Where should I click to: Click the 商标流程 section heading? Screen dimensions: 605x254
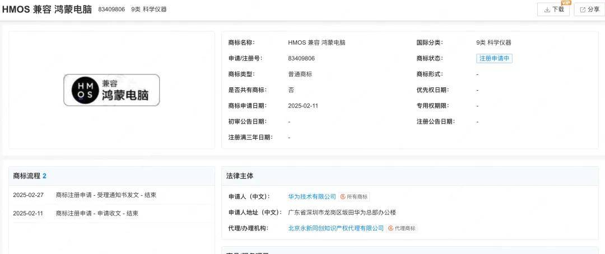pos(27,176)
